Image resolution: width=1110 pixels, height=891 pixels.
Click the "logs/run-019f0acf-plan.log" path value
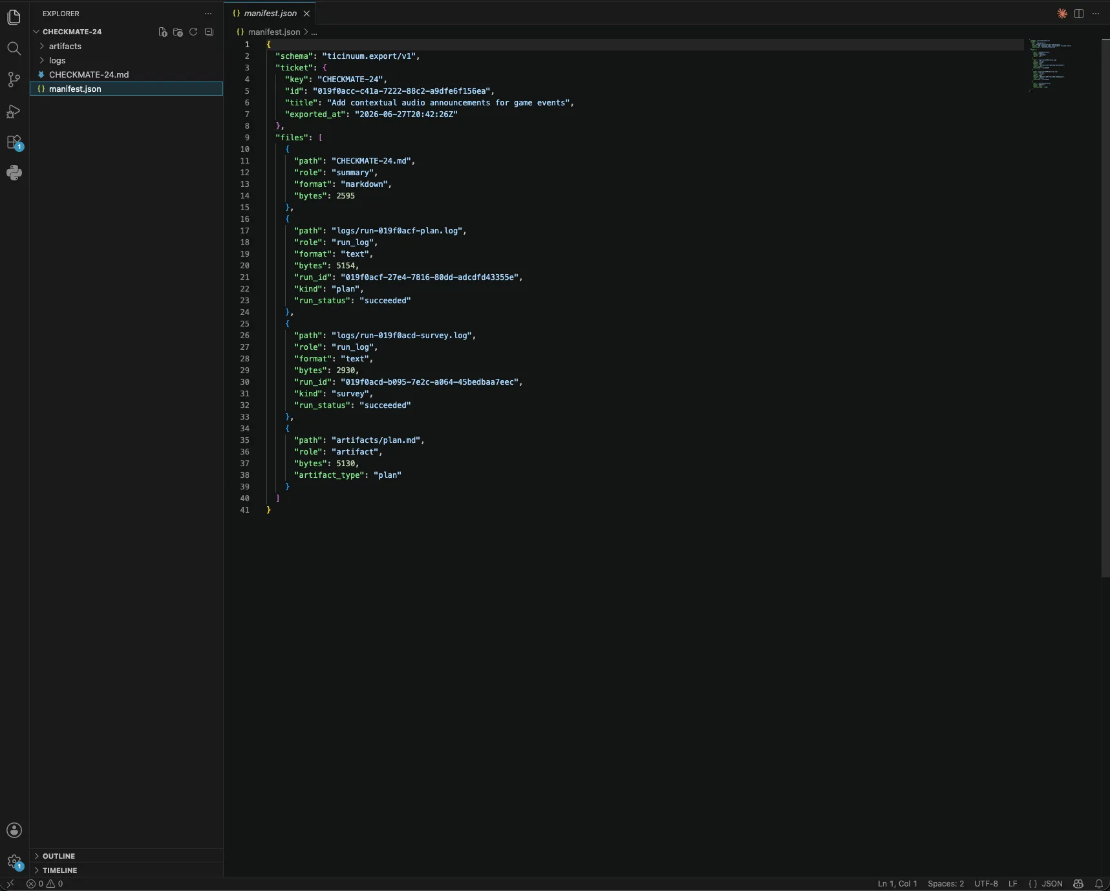coord(397,231)
